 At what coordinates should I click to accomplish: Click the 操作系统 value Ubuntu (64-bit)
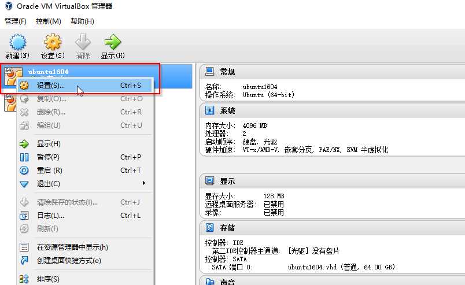(x=268, y=95)
